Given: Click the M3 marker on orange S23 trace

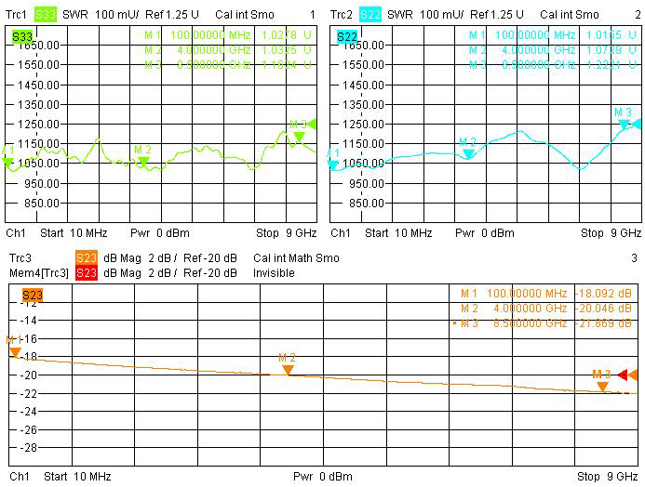Looking at the screenshot, I should (x=602, y=386).
